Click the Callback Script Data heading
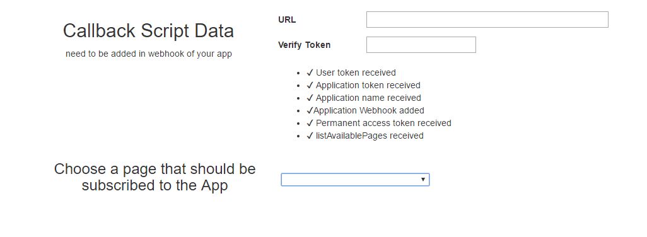Viewport: 647px width, 237px height. click(149, 31)
